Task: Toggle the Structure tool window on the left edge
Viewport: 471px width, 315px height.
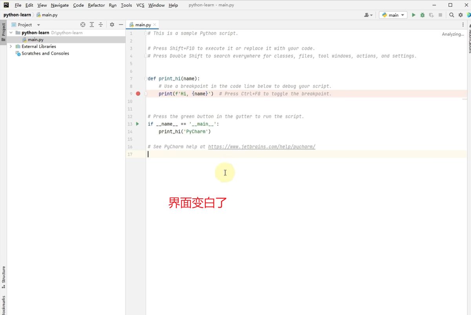Action: point(4,277)
